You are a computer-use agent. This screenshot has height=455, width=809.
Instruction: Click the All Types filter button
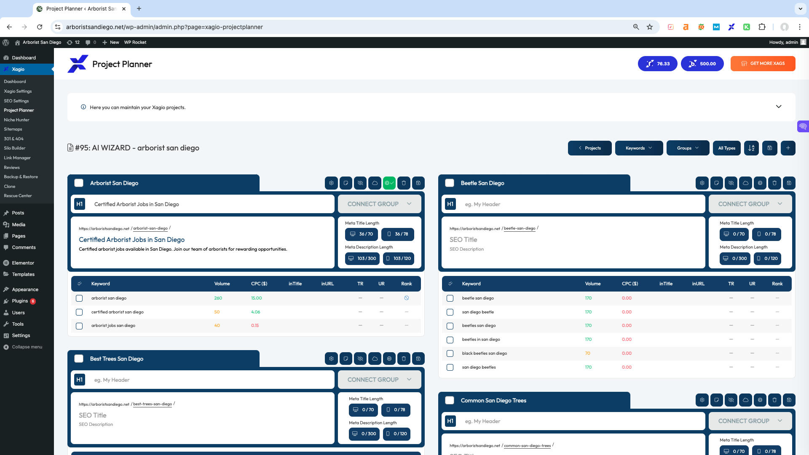click(x=726, y=148)
